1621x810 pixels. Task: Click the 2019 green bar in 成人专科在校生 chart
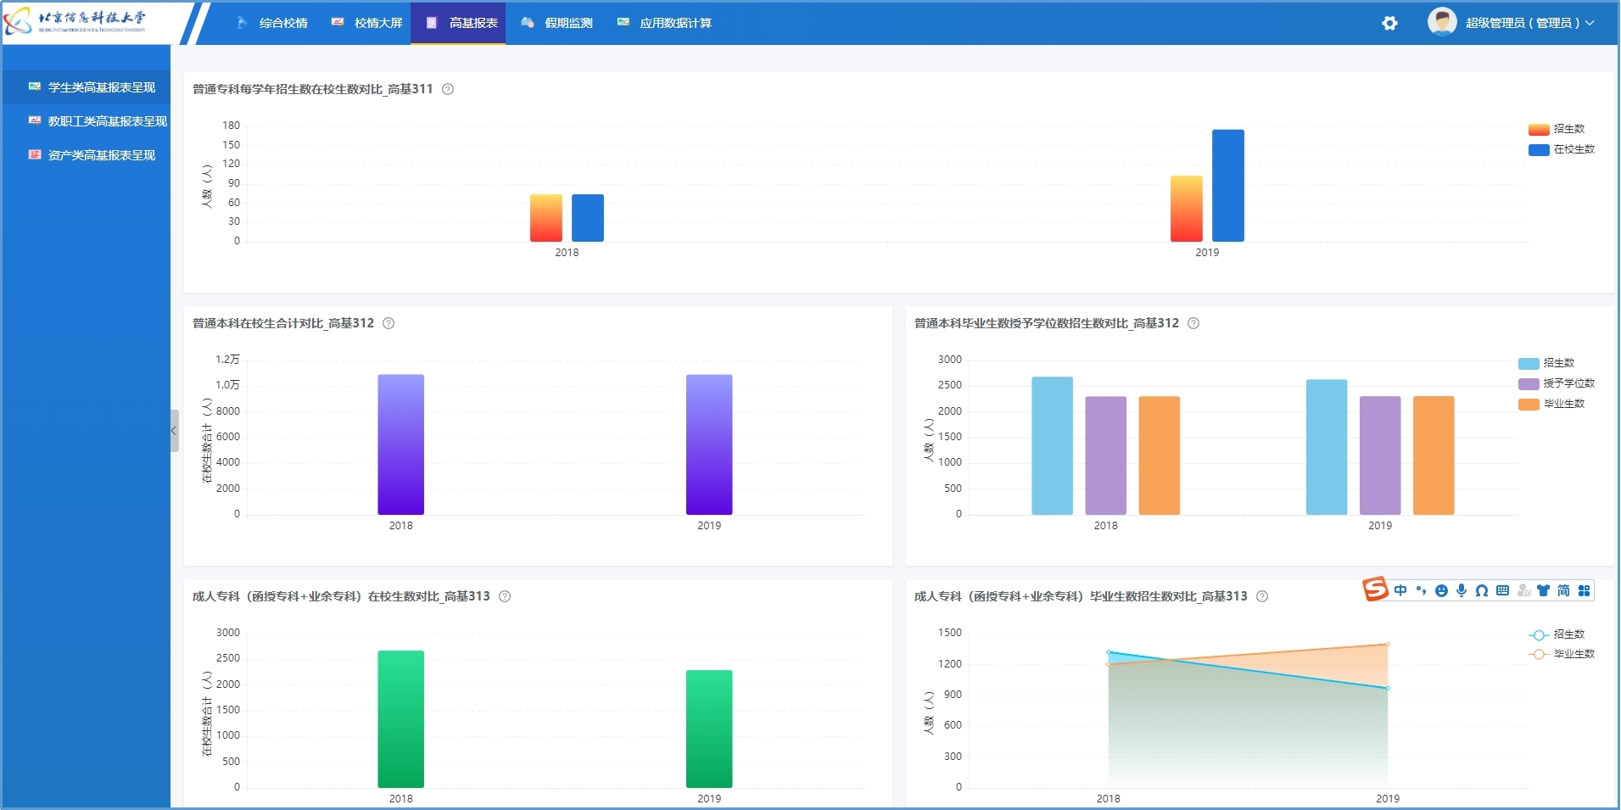click(x=709, y=729)
